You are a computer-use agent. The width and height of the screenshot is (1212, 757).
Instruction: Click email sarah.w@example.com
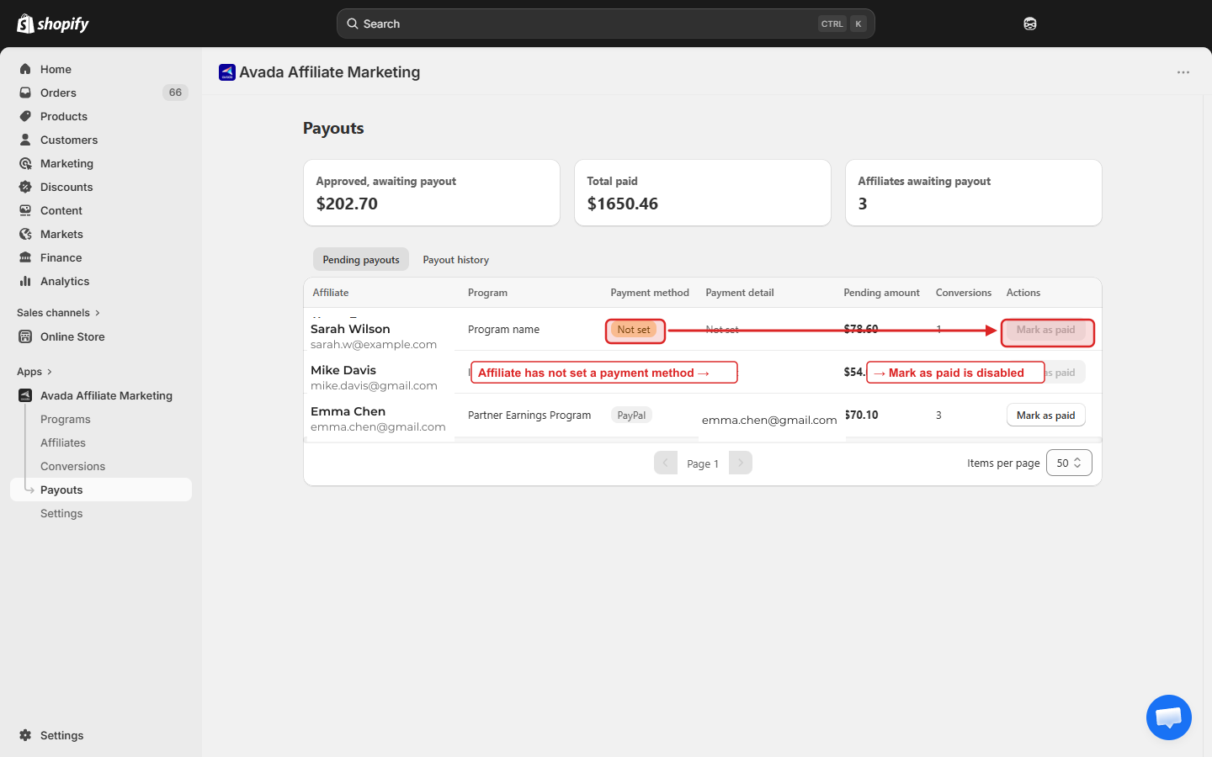coord(374,344)
